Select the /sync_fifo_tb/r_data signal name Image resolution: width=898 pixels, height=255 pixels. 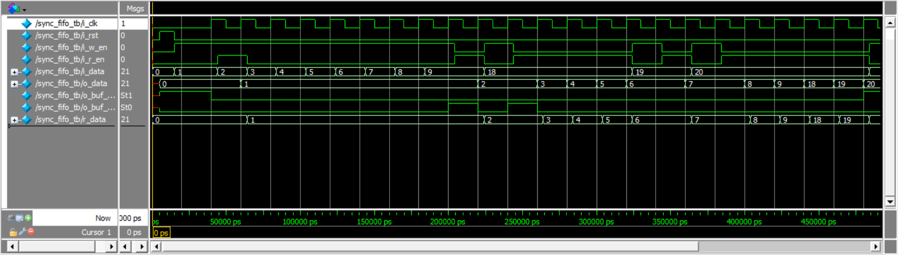70,120
